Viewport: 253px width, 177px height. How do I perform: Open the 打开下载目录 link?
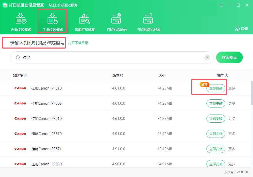click(78, 43)
